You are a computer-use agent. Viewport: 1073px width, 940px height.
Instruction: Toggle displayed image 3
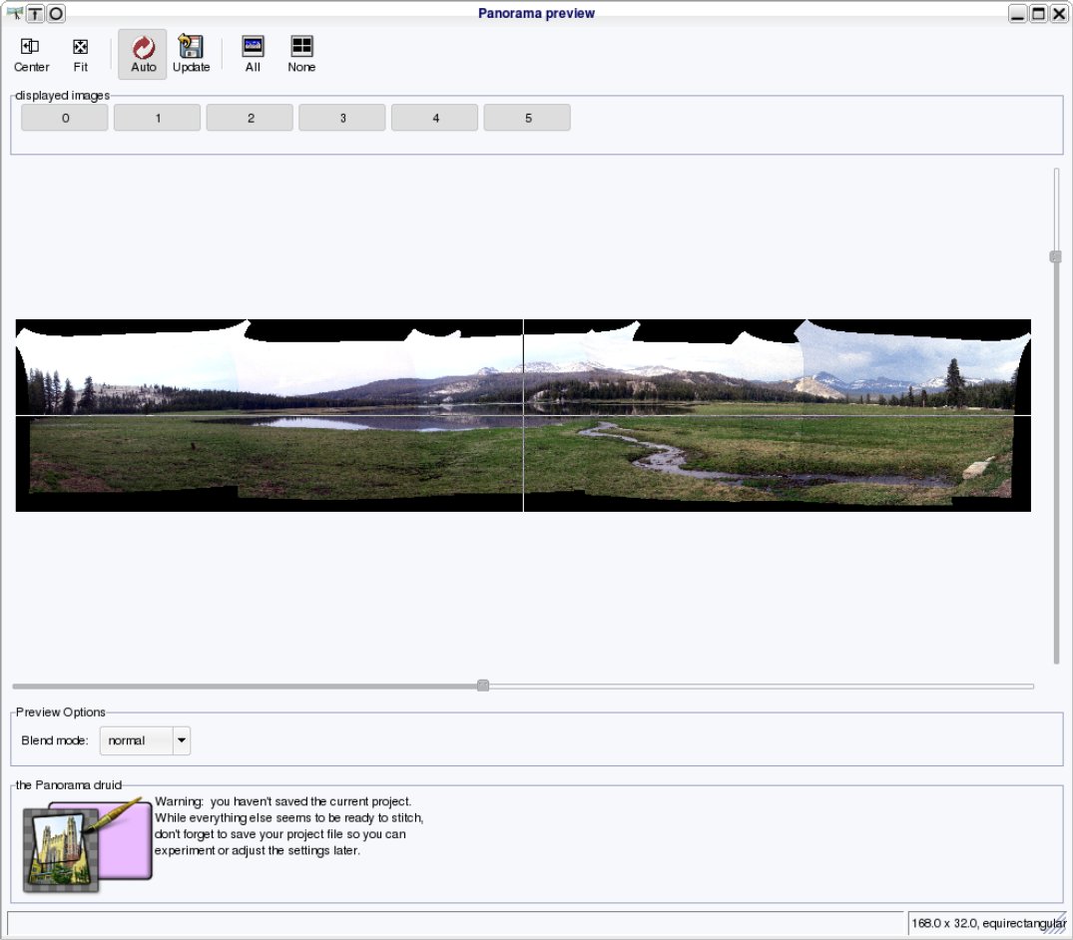pyautogui.click(x=342, y=118)
